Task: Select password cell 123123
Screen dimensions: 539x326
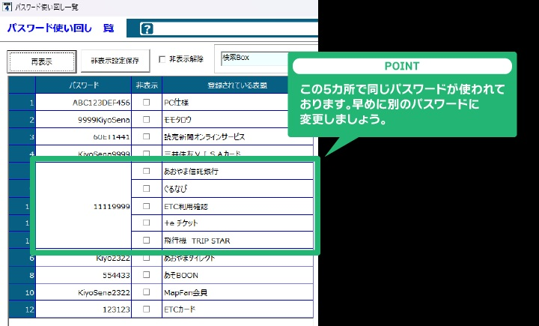Action: pyautogui.click(x=84, y=310)
